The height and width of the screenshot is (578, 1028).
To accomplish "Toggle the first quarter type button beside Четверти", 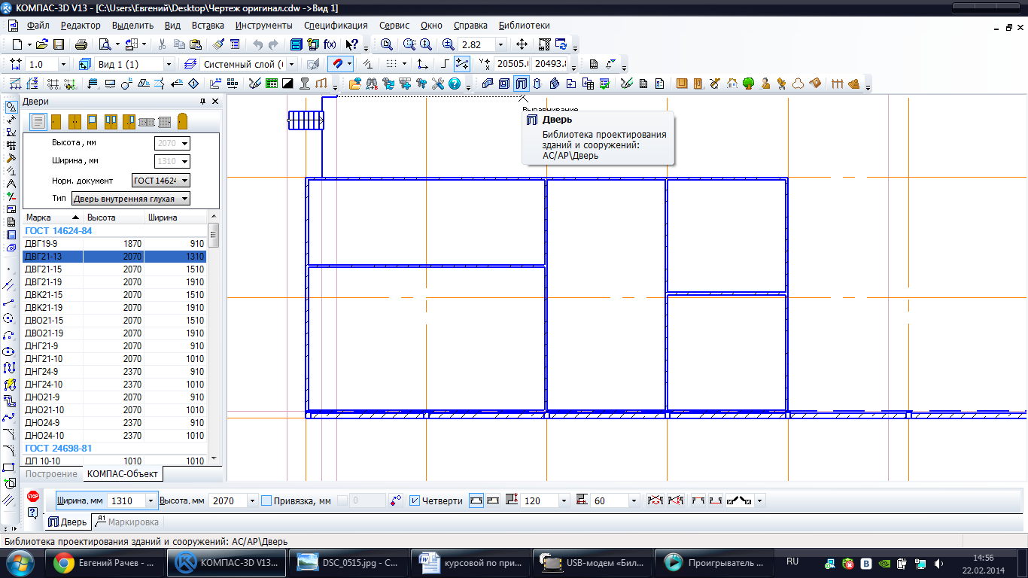I will click(x=476, y=500).
